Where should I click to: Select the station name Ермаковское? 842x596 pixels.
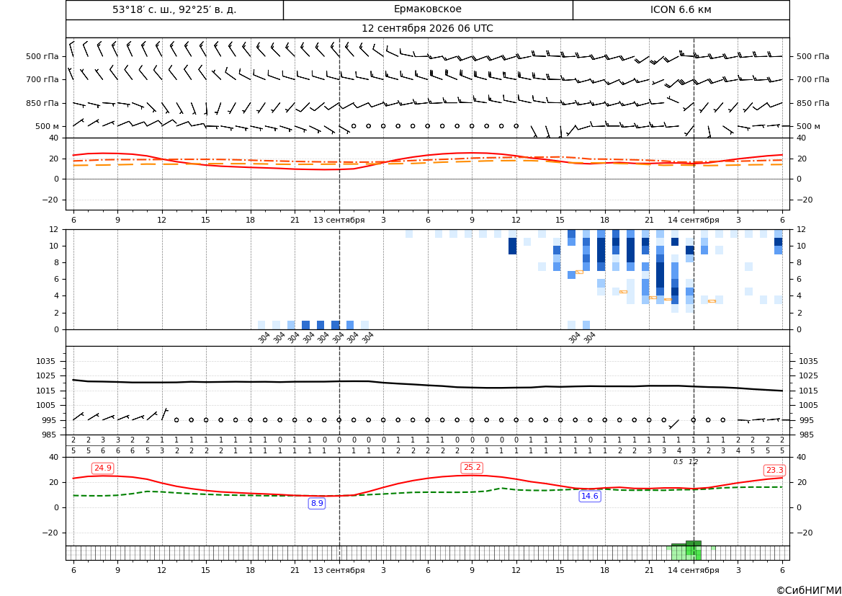(x=427, y=9)
